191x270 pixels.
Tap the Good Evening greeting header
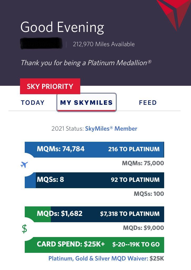[62, 27]
